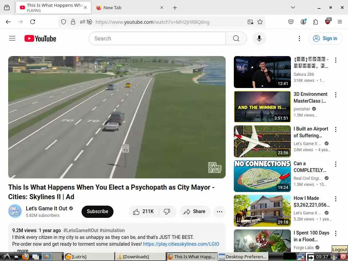Switch to Lutris in taskbar
This screenshot has height=261, width=348.
click(x=89, y=257)
